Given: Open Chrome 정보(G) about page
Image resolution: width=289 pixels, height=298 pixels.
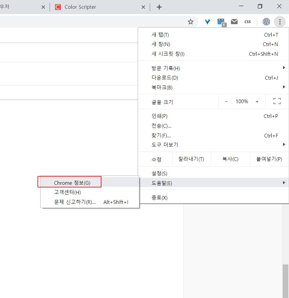Looking at the screenshot, I should (90, 183).
